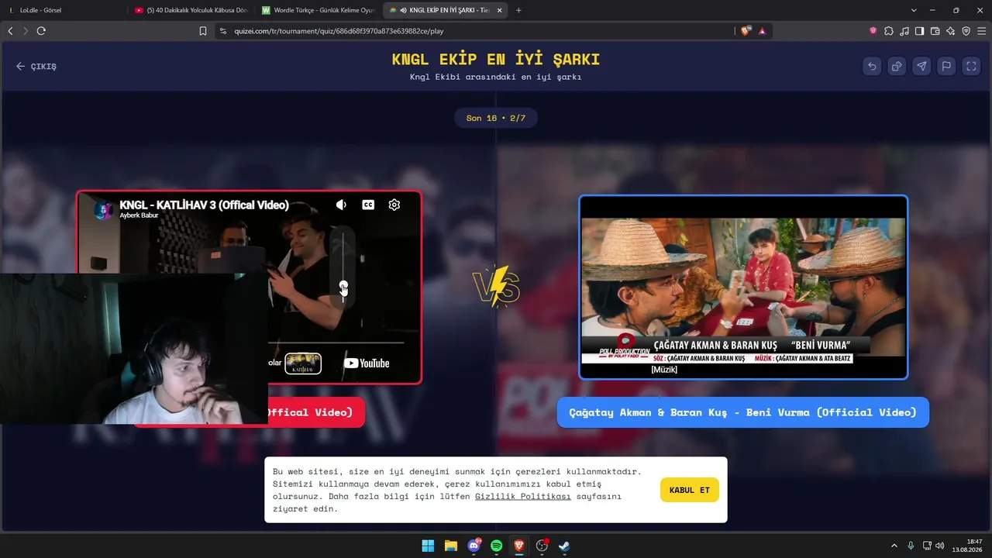Reload the current page

(41, 31)
